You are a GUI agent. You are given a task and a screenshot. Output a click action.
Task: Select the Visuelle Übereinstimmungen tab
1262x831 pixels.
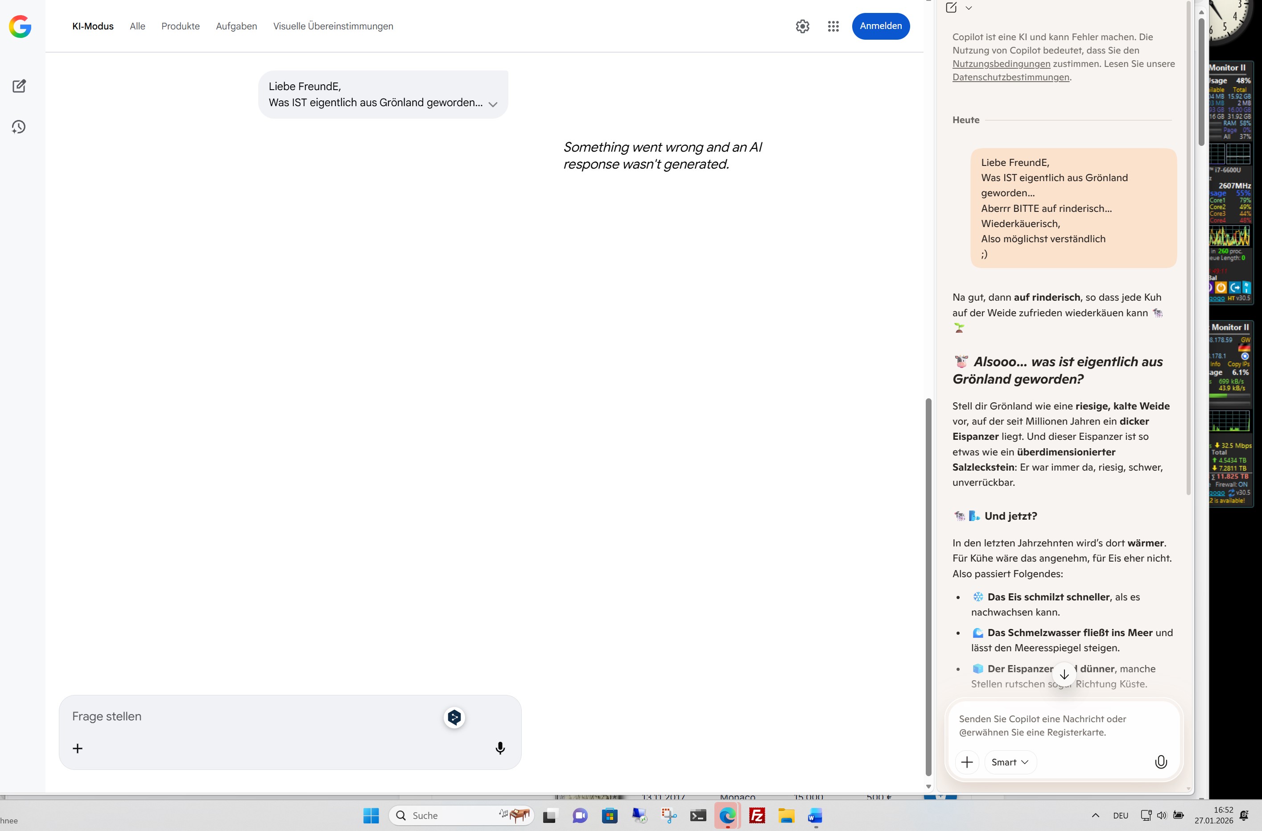pyautogui.click(x=333, y=26)
